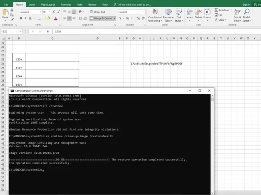The width and height of the screenshot is (261, 195).
Task: Switch to the Data tab
Action: click(x=80, y=5)
